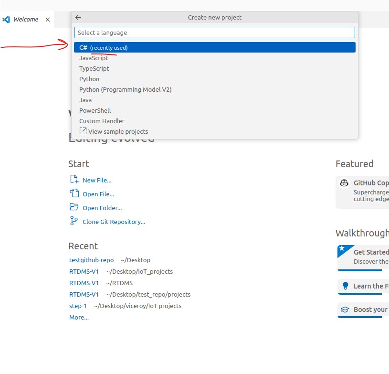Open the Open Folder... link
Image resolution: width=389 pixels, height=374 pixels.
102,208
